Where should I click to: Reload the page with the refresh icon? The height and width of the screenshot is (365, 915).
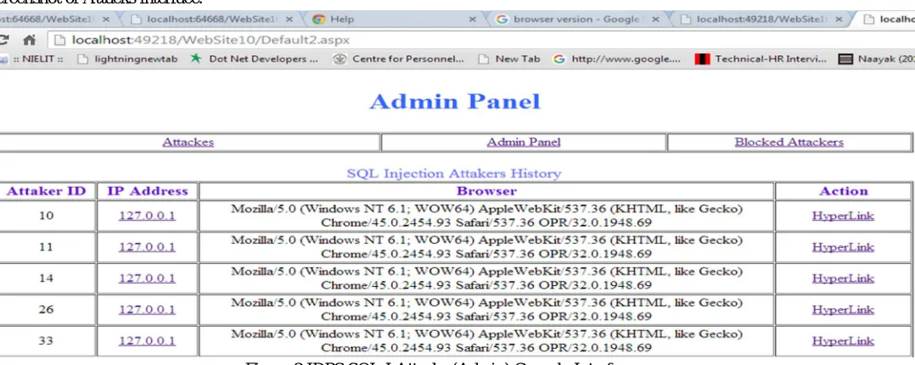(x=4, y=40)
